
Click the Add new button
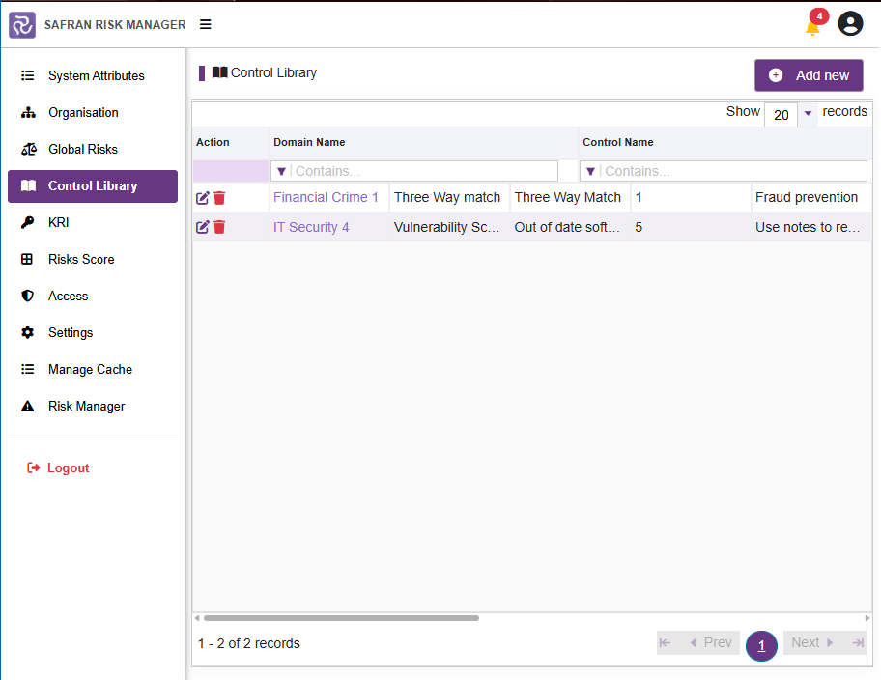(x=809, y=75)
